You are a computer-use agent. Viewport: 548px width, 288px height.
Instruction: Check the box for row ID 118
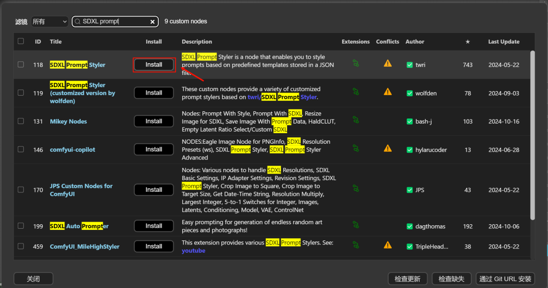pos(21,64)
